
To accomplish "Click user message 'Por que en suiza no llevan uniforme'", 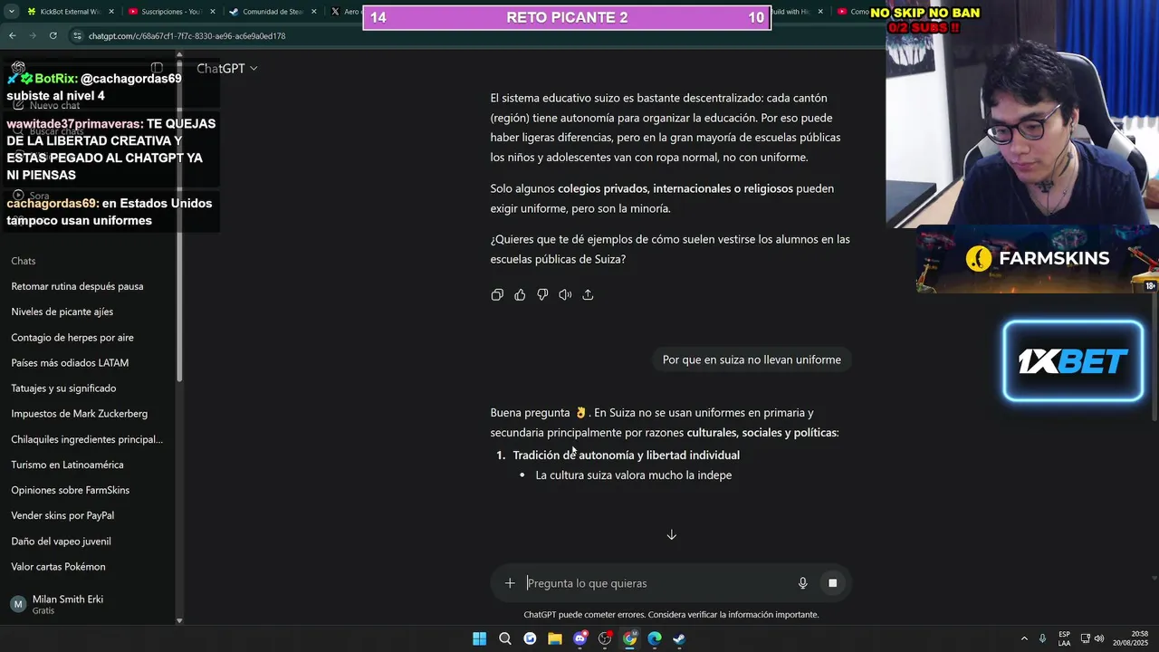I will pyautogui.click(x=752, y=360).
